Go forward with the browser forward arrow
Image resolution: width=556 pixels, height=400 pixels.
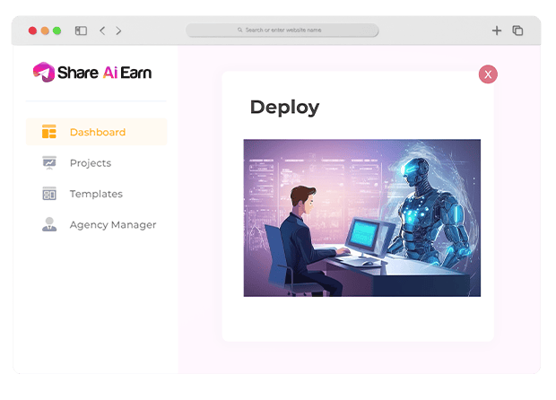click(x=118, y=30)
